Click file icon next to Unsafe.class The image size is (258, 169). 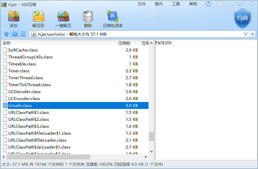[x=5, y=105]
